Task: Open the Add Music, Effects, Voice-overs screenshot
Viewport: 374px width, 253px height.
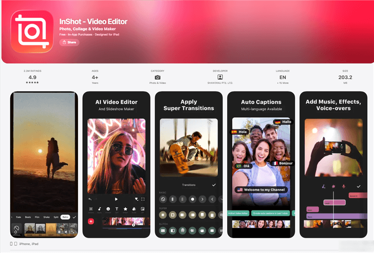Action: pos(333,165)
